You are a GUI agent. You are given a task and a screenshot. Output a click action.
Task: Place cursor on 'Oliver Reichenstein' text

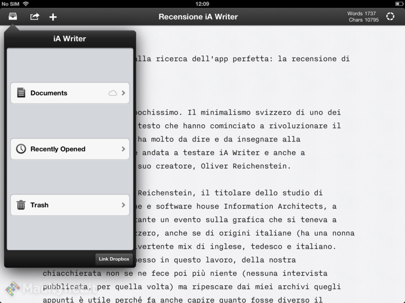pos(244,166)
